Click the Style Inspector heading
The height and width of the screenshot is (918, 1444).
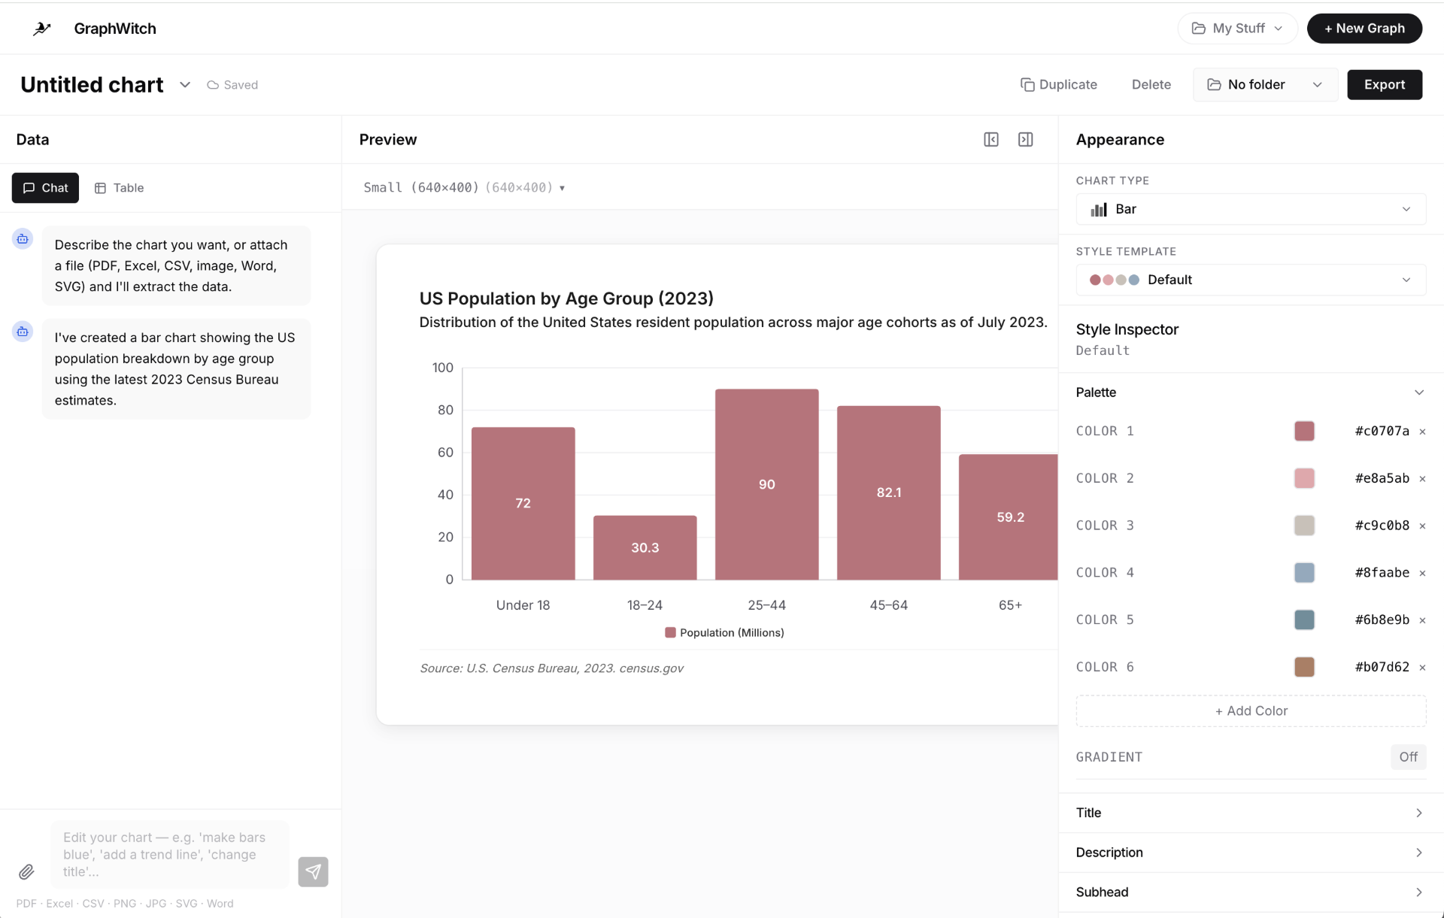pyautogui.click(x=1127, y=329)
